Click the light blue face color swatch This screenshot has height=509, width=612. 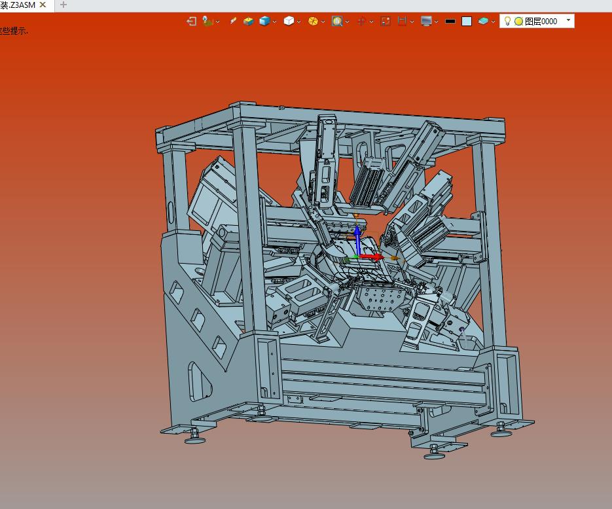[467, 21]
